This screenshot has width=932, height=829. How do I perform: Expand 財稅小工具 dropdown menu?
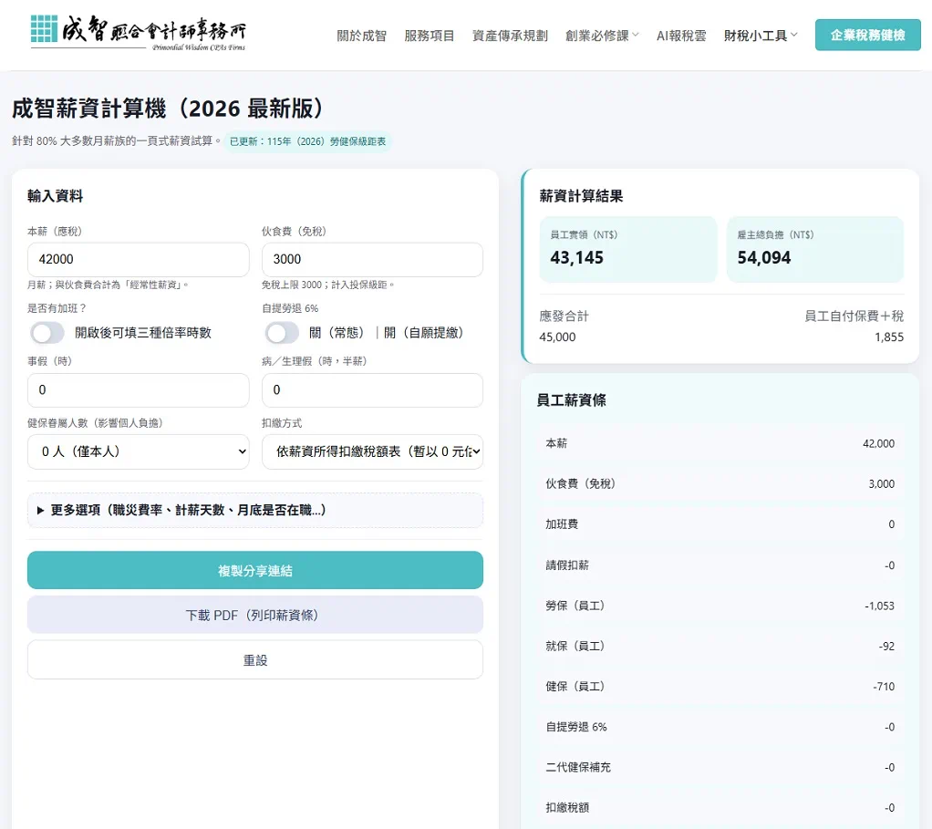(761, 36)
